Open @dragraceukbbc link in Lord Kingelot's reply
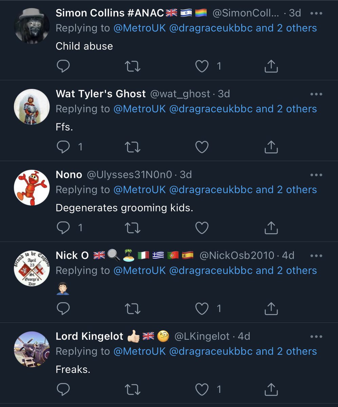The height and width of the screenshot is (407, 338). 210,351
